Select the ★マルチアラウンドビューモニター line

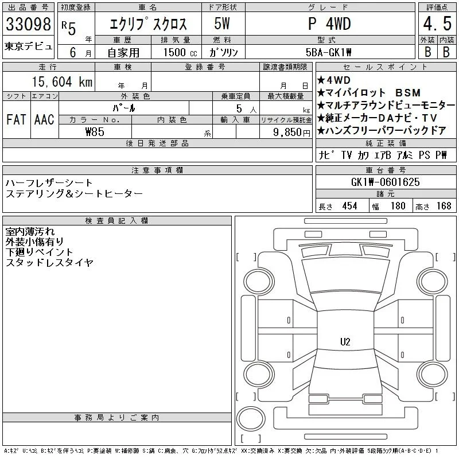click(386, 105)
